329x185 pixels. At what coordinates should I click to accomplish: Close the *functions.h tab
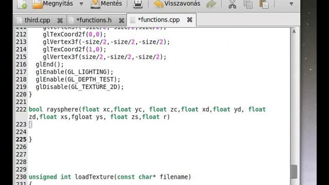point(121,21)
